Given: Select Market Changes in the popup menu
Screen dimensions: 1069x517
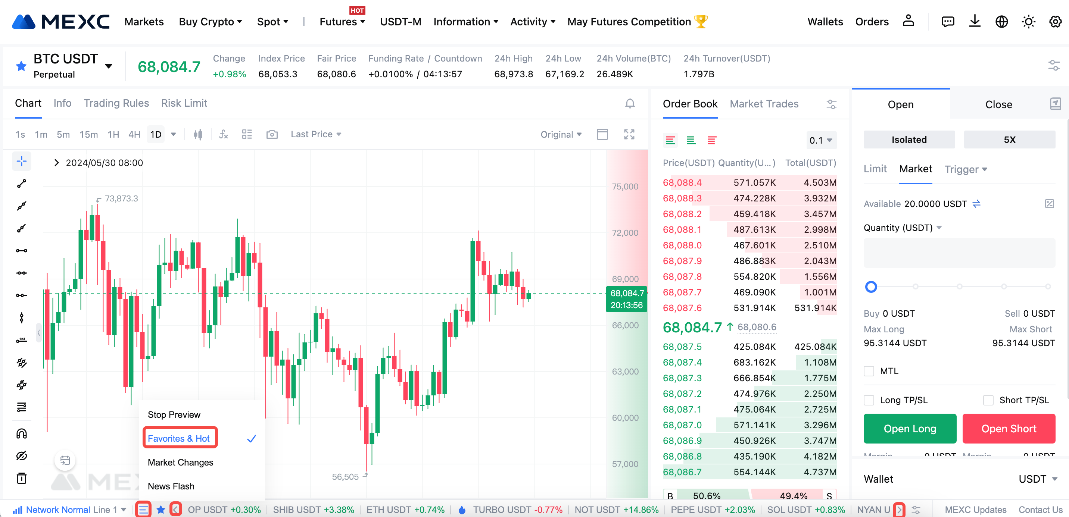Looking at the screenshot, I should [x=180, y=462].
